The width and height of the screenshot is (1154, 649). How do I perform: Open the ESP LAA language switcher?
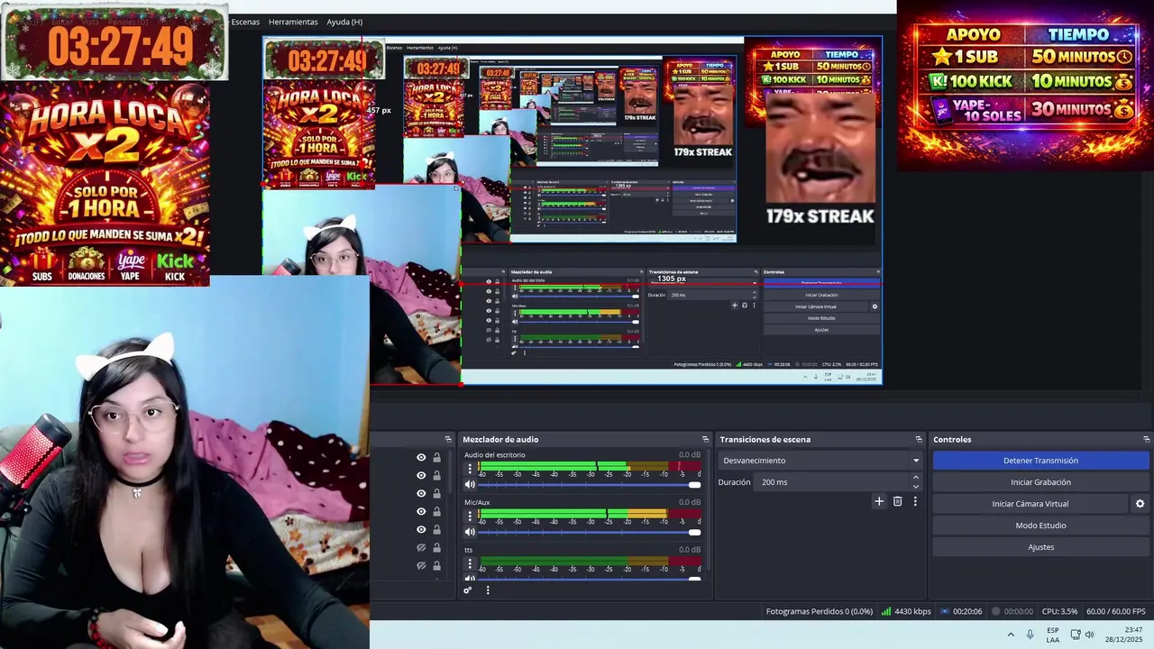(x=1053, y=635)
